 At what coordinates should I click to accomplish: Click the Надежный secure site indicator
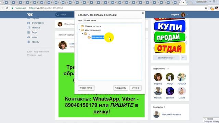pyautogui.click(x=19, y=8)
